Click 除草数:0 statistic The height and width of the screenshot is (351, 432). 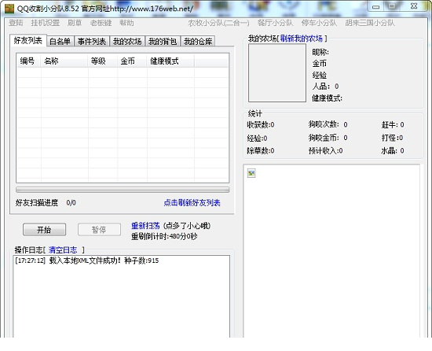pyautogui.click(x=260, y=150)
